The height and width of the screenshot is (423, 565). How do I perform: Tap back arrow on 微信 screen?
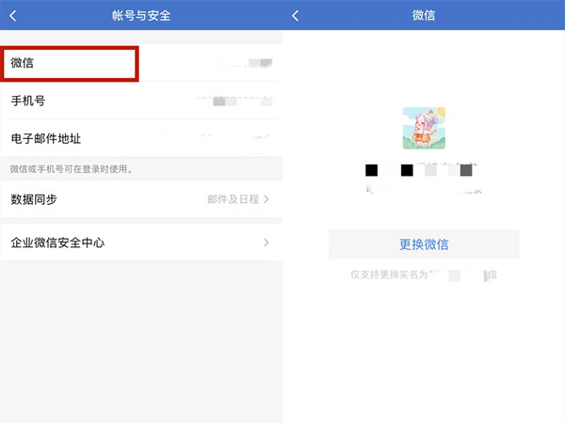tap(296, 16)
